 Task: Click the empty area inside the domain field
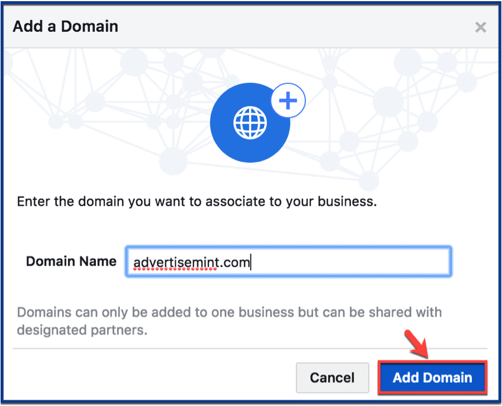(350, 262)
